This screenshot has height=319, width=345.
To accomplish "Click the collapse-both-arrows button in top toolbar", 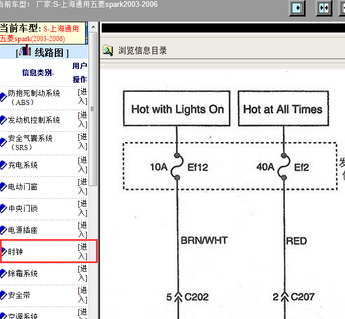I will tap(324, 8).
